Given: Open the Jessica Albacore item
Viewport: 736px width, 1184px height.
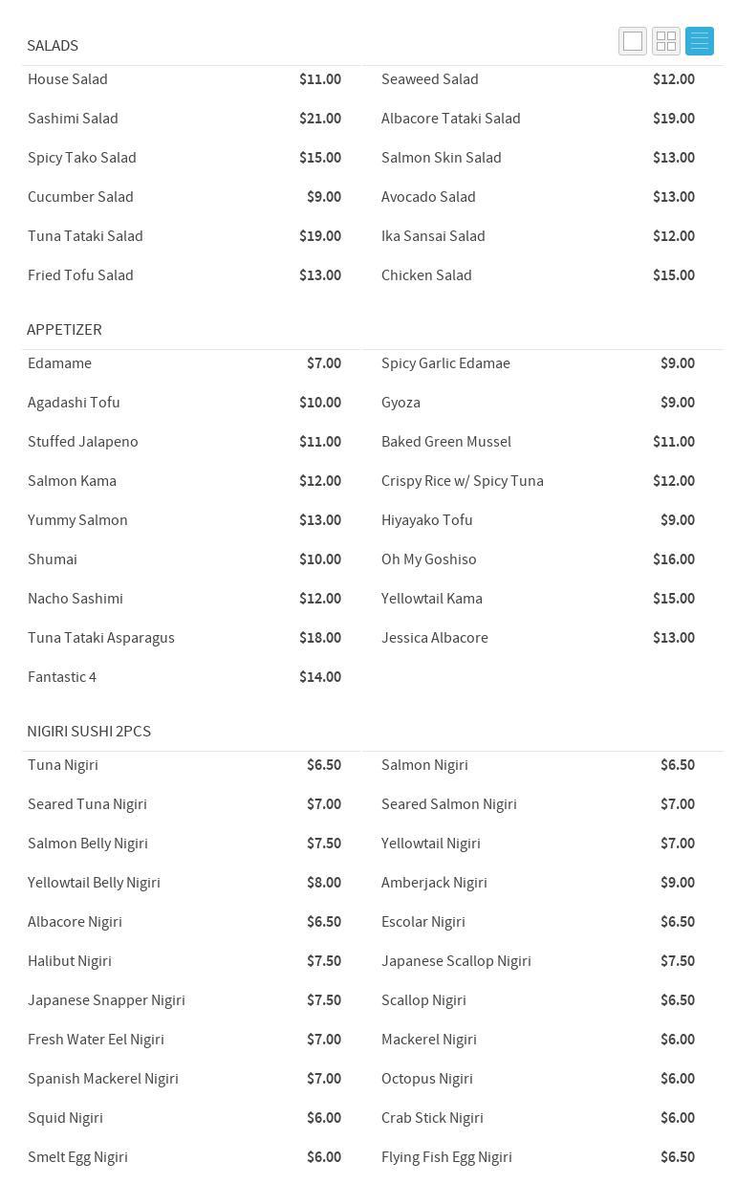Looking at the screenshot, I should pos(435,638).
